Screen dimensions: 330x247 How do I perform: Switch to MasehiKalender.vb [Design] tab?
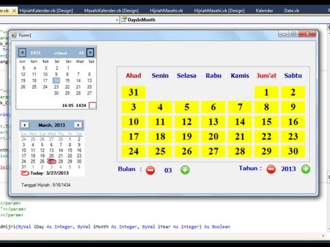[x=111, y=10]
